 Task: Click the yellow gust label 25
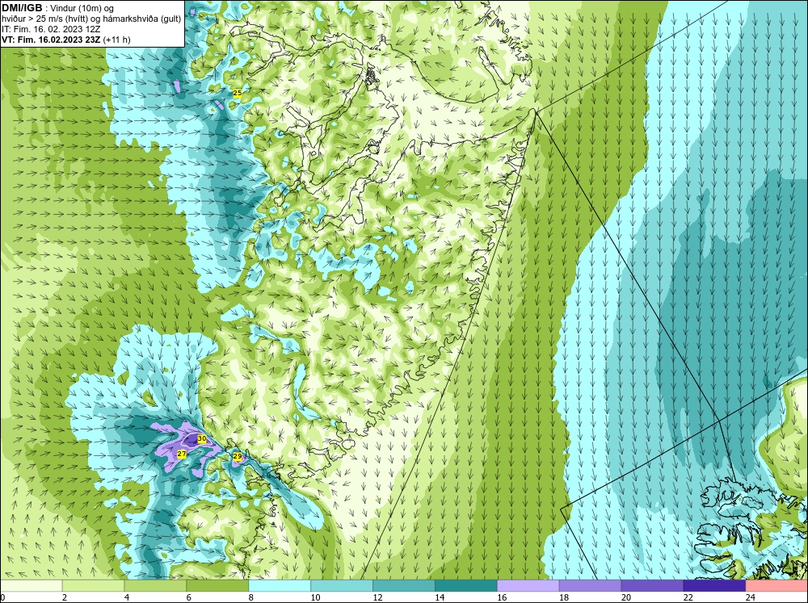coord(237,93)
